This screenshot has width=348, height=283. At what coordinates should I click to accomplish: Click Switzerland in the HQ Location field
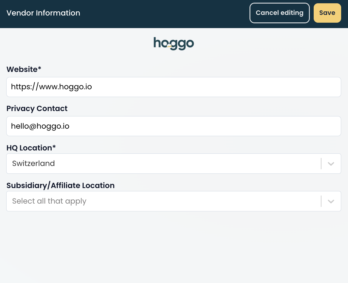coord(33,164)
